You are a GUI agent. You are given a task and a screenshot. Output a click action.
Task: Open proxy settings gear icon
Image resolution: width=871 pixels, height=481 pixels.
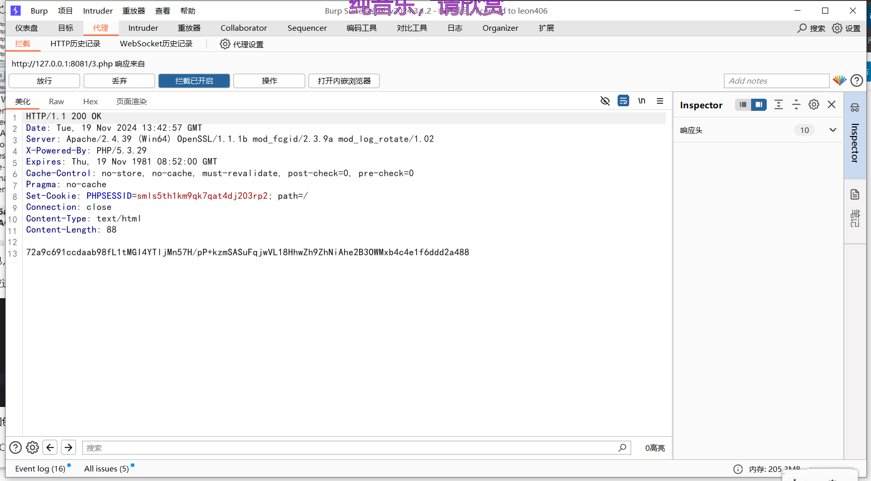(225, 44)
